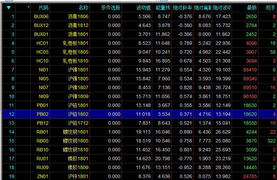The height and width of the screenshot is (180, 277).
Task: Sort by the 波动值 column header
Action: tap(143, 8)
